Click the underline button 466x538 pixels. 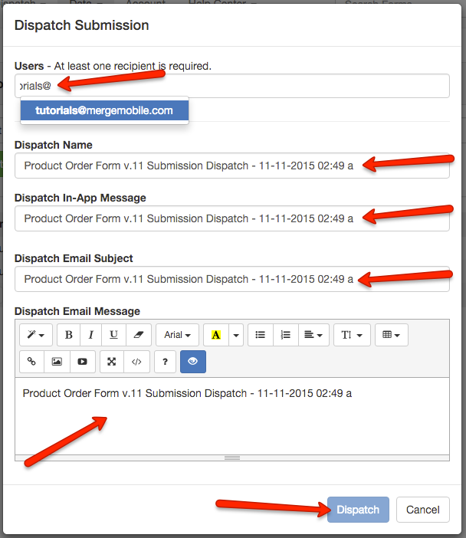click(114, 335)
